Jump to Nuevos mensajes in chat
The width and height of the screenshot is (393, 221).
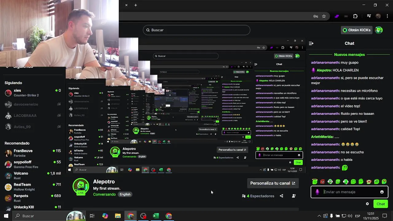(349, 55)
